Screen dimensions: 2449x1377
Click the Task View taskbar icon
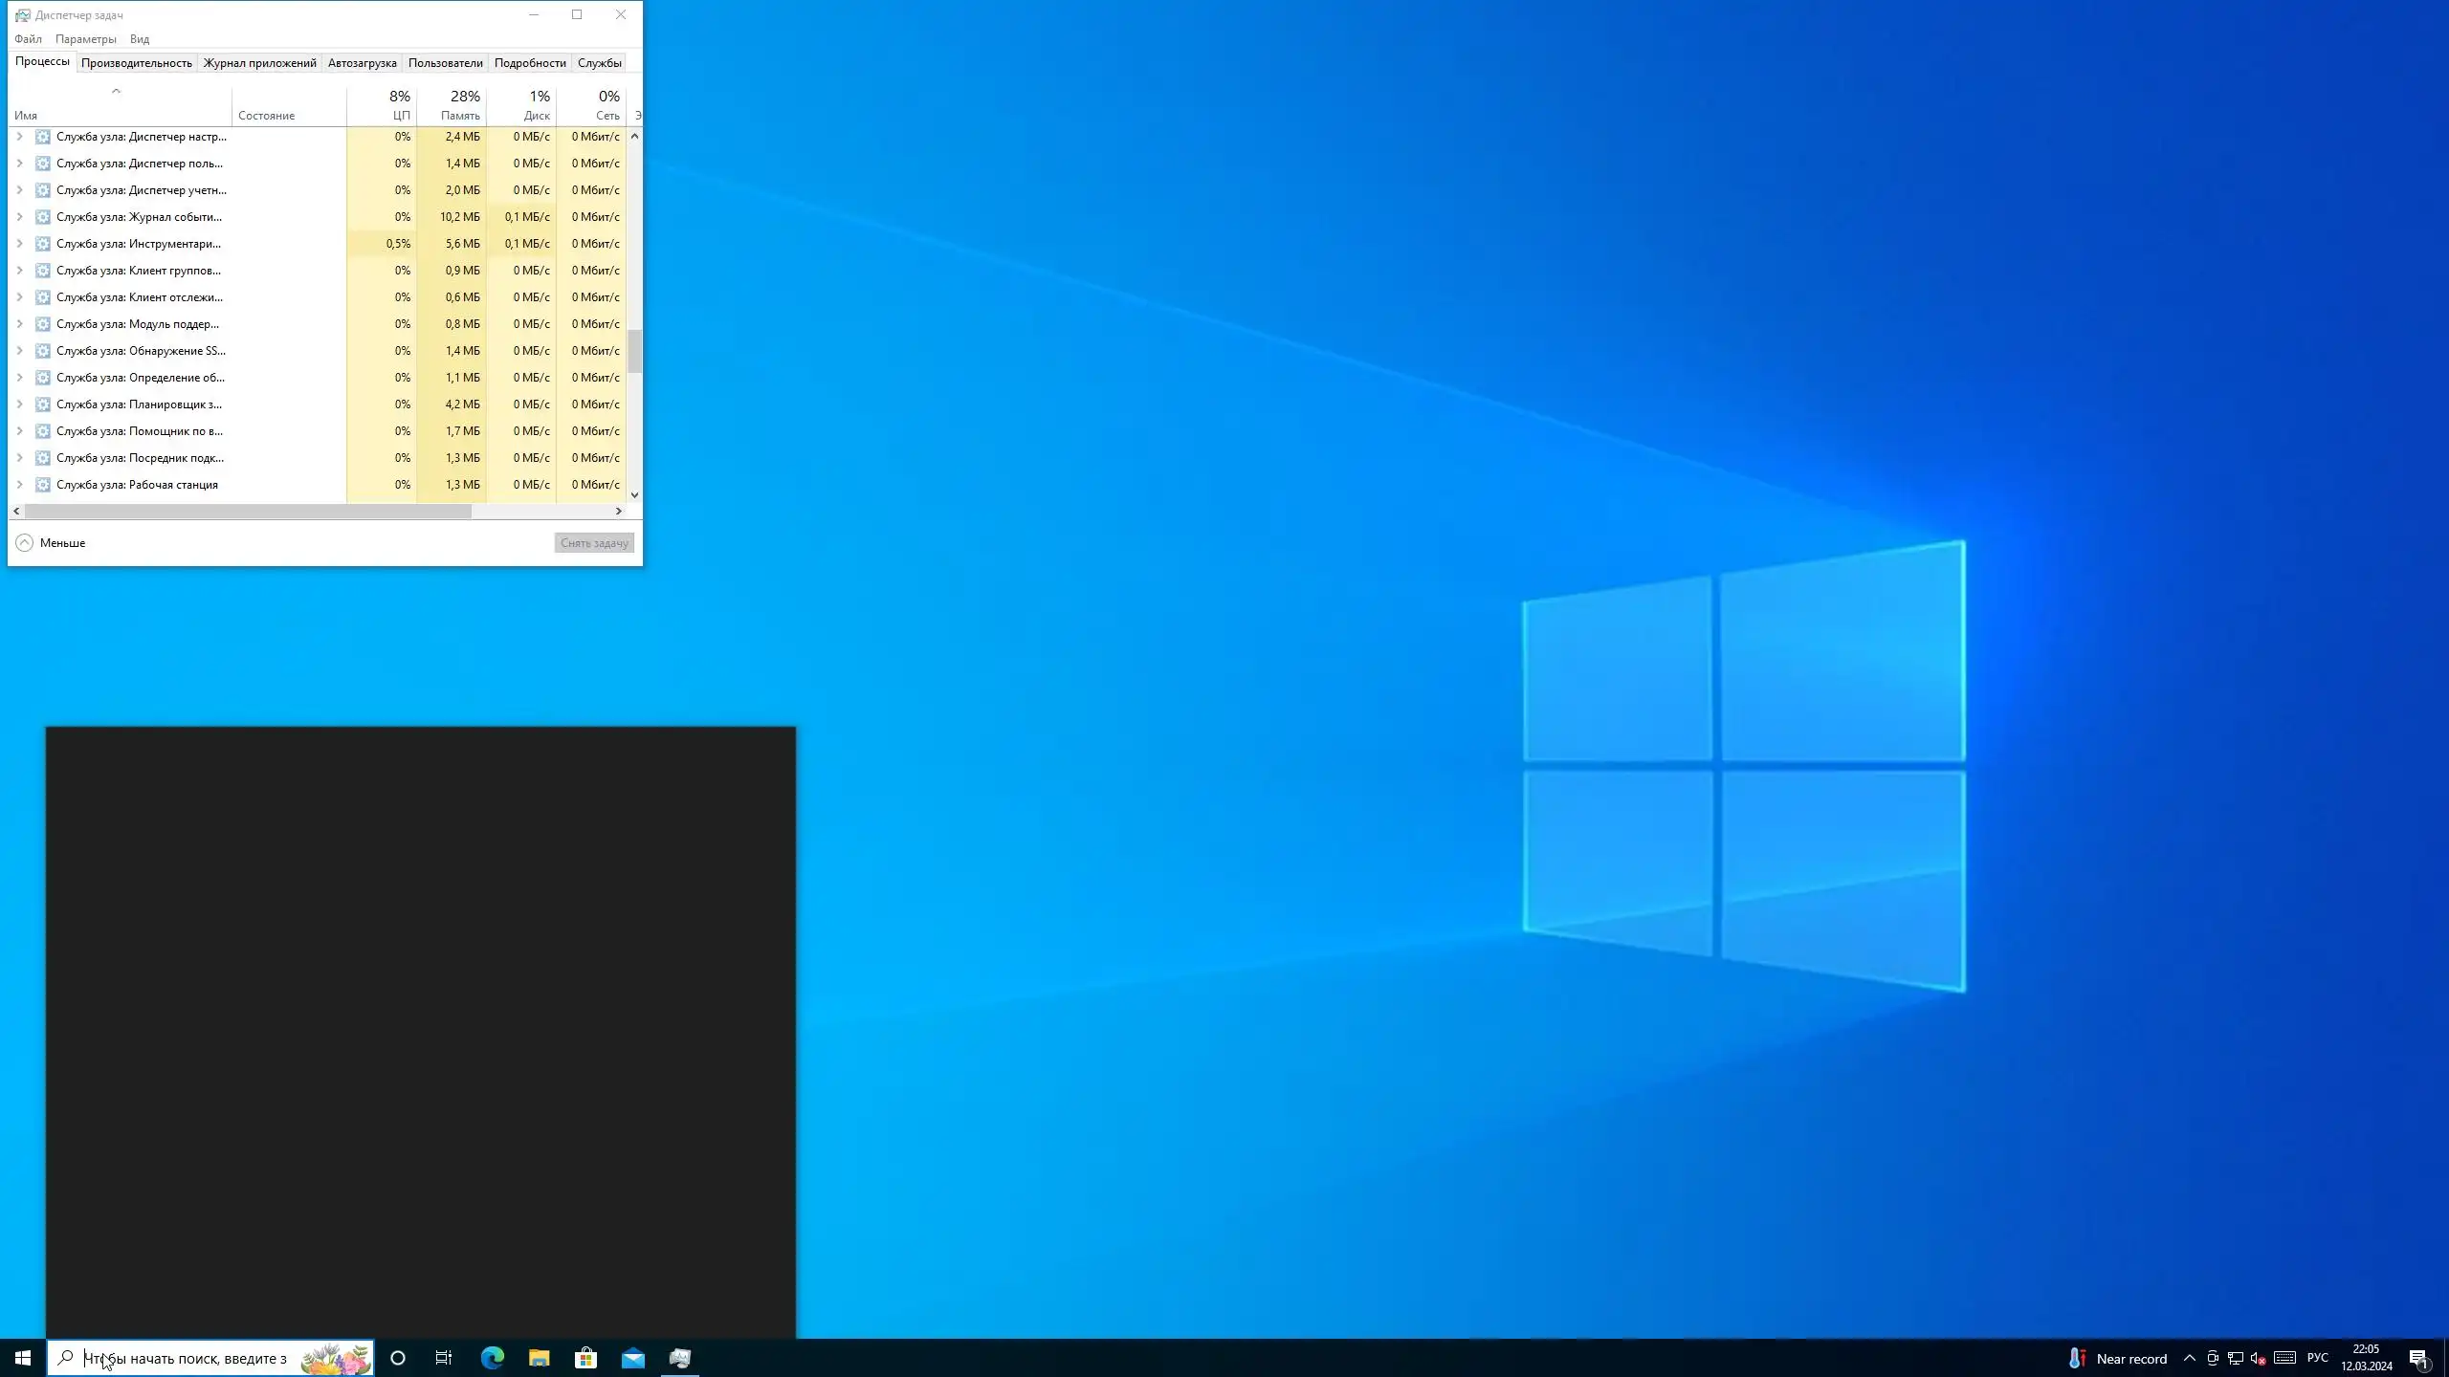pos(444,1358)
